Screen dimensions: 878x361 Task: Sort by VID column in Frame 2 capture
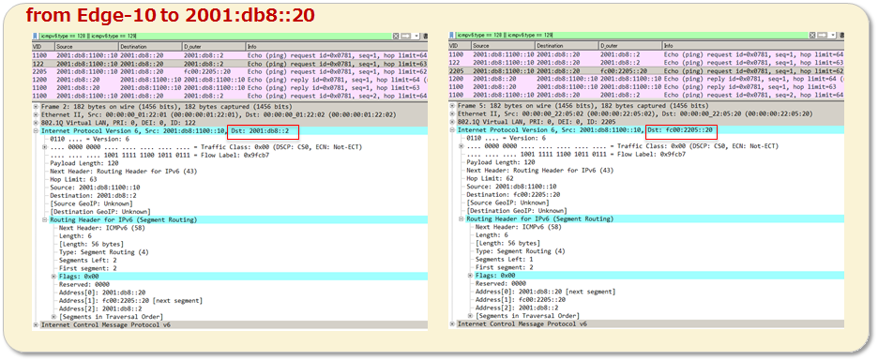[43, 46]
